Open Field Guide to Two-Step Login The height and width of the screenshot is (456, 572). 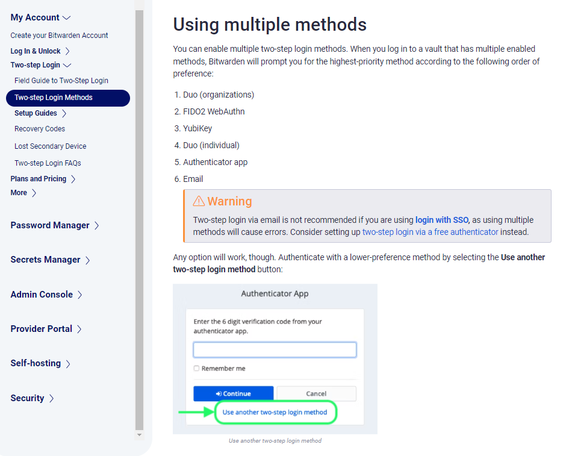[61, 81]
